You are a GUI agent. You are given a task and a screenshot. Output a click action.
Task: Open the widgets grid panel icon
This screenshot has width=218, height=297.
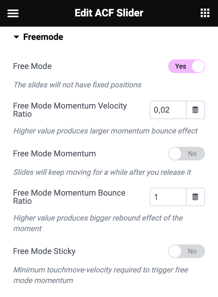pos(205,13)
